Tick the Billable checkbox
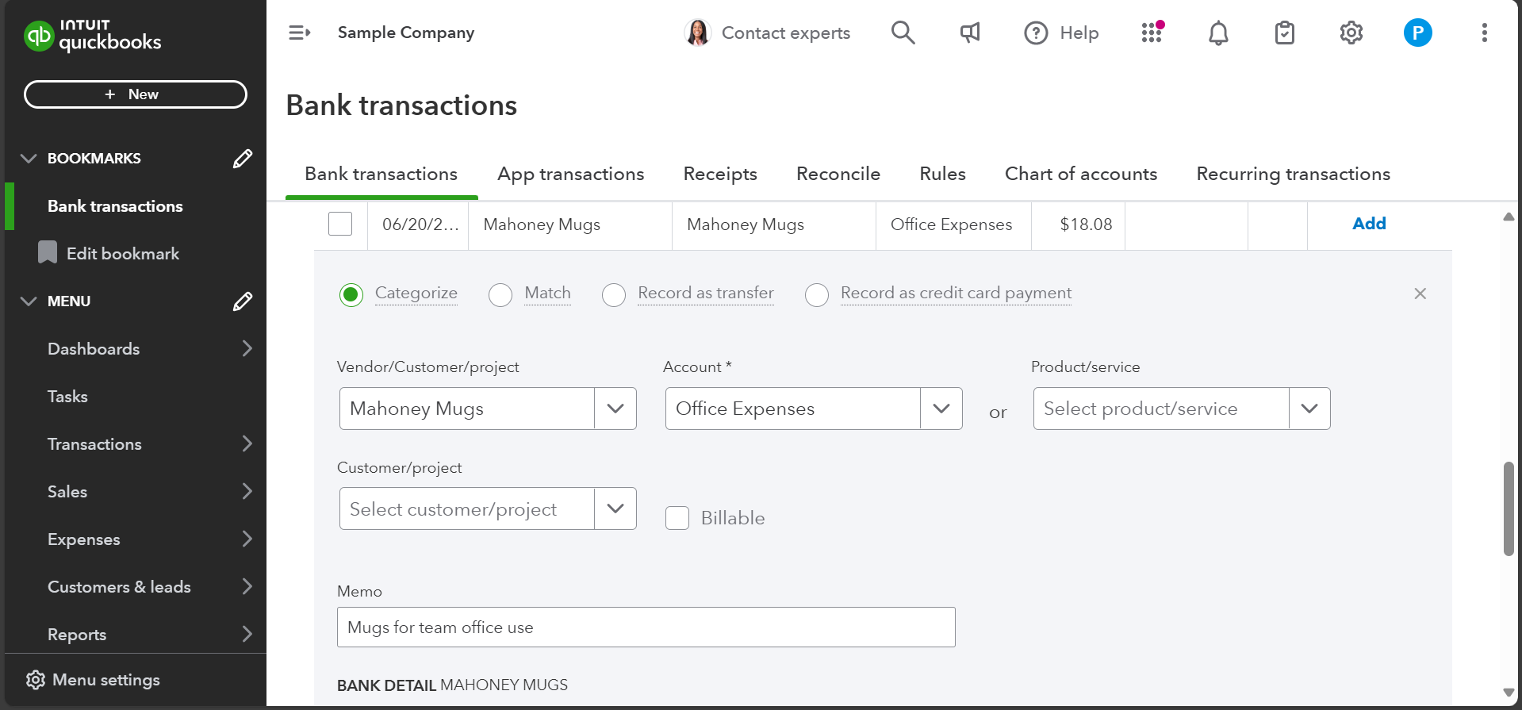Image resolution: width=1522 pixels, height=710 pixels. [677, 518]
